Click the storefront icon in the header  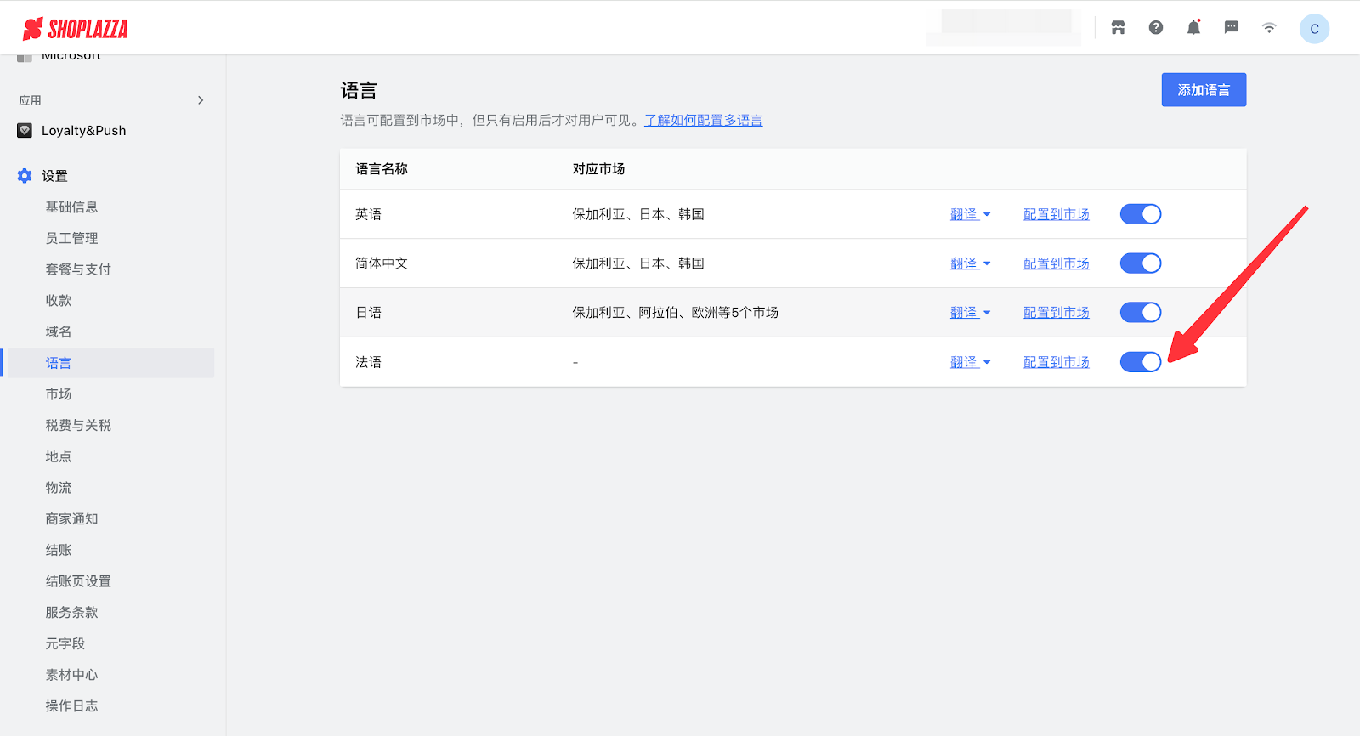pos(1118,28)
